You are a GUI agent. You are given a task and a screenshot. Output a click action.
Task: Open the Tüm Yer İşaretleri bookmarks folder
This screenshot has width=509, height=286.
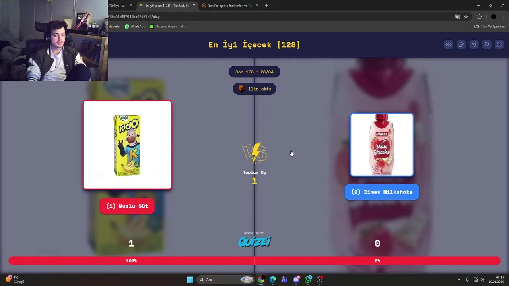pyautogui.click(x=490, y=27)
